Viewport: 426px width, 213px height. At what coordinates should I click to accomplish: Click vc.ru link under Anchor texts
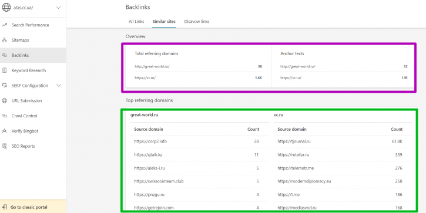click(x=291, y=78)
